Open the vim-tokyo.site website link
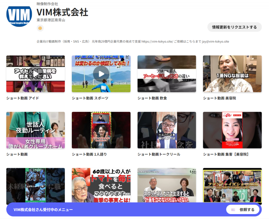 158,41
